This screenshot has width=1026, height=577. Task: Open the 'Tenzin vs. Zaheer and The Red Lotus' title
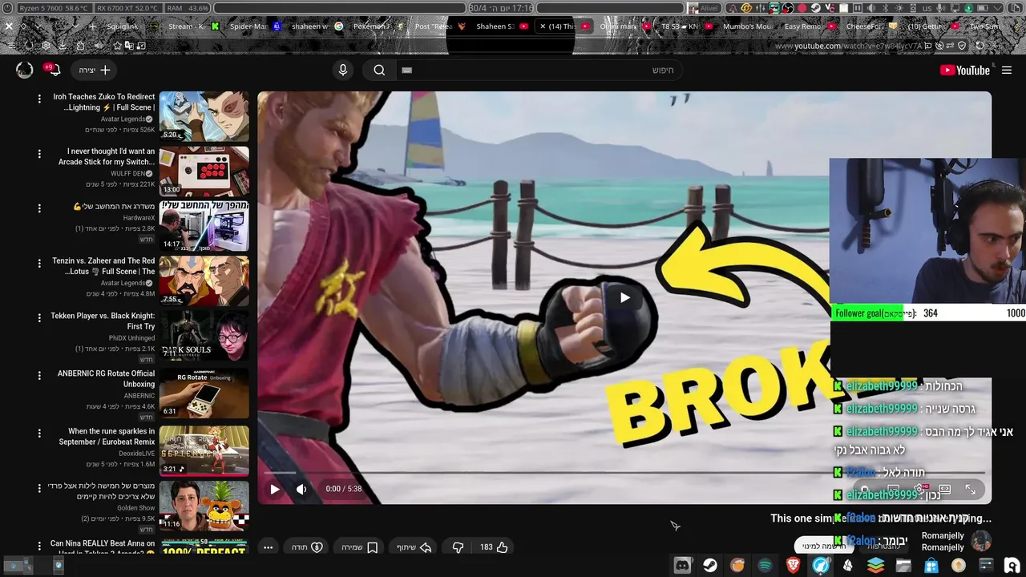104,266
